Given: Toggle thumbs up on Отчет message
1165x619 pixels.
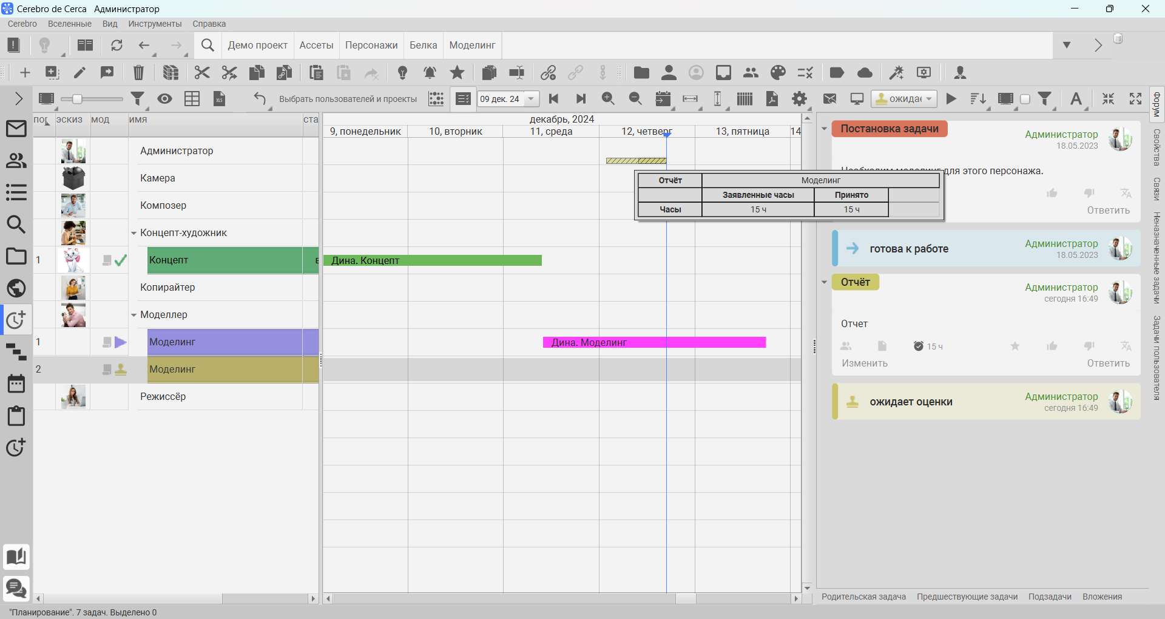Looking at the screenshot, I should (x=1052, y=346).
